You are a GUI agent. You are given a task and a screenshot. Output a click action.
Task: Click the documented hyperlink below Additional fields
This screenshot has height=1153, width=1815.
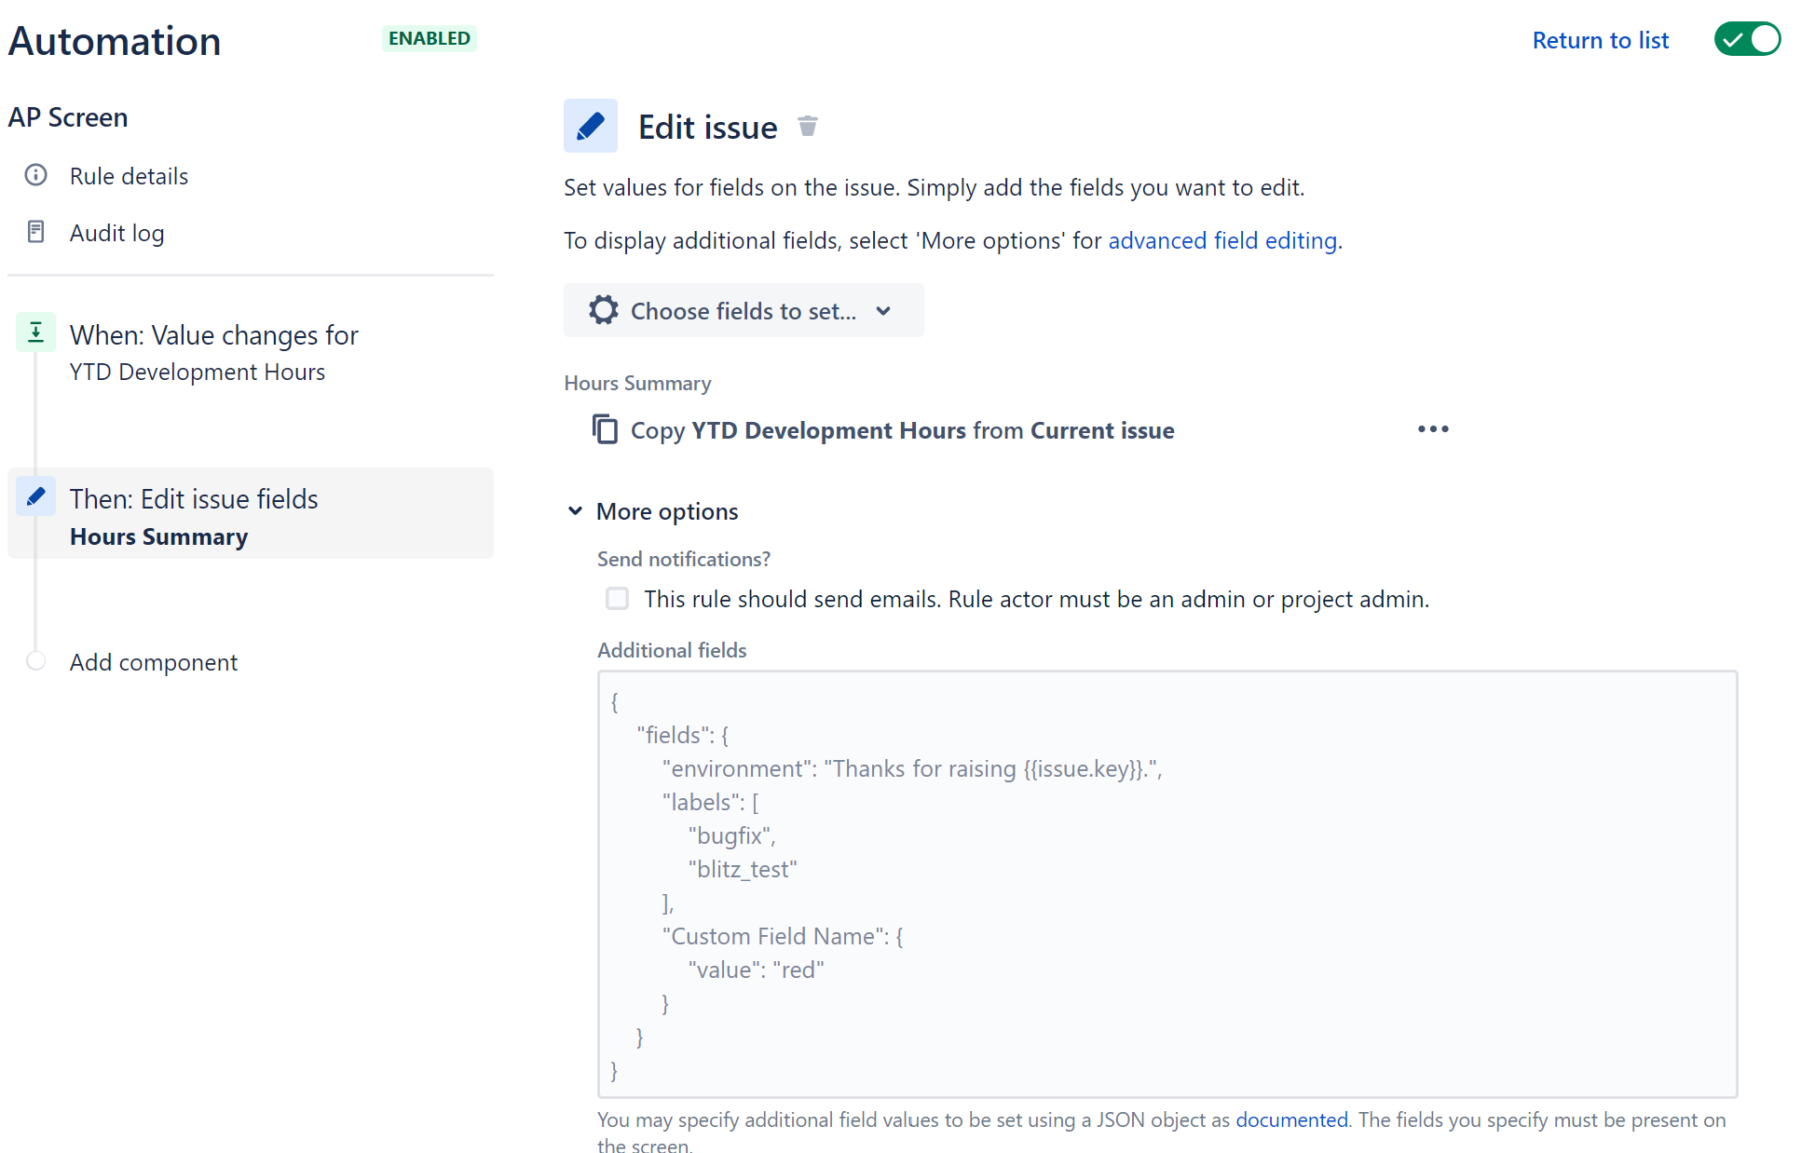1291,1119
